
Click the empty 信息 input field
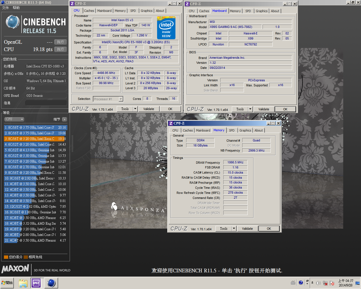46,103
